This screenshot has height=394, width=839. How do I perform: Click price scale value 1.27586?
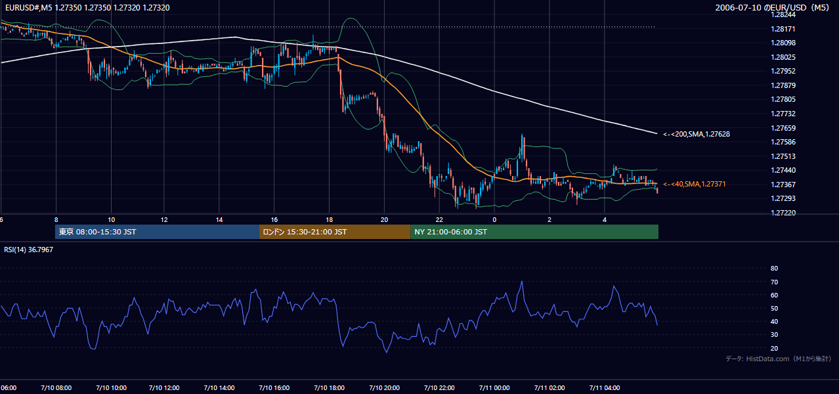click(x=783, y=142)
